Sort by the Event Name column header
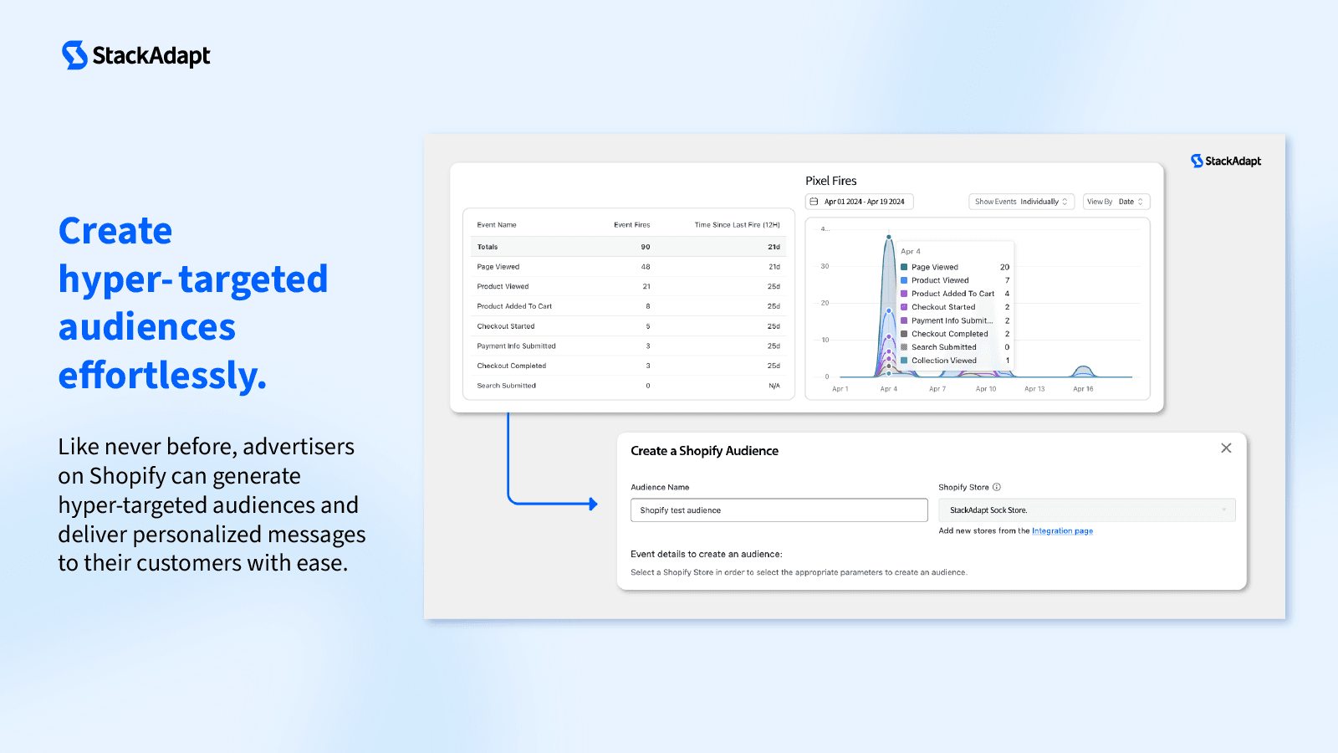The width and height of the screenshot is (1338, 753). pos(496,224)
